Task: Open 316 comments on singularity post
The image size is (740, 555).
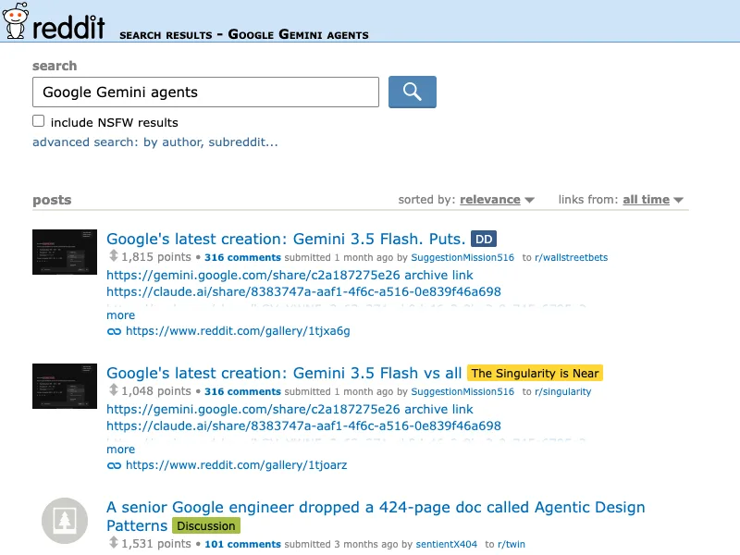Action: (x=242, y=391)
